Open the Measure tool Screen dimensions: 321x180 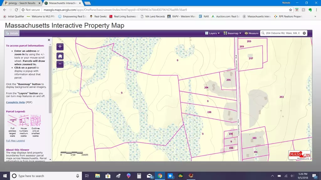251,33
